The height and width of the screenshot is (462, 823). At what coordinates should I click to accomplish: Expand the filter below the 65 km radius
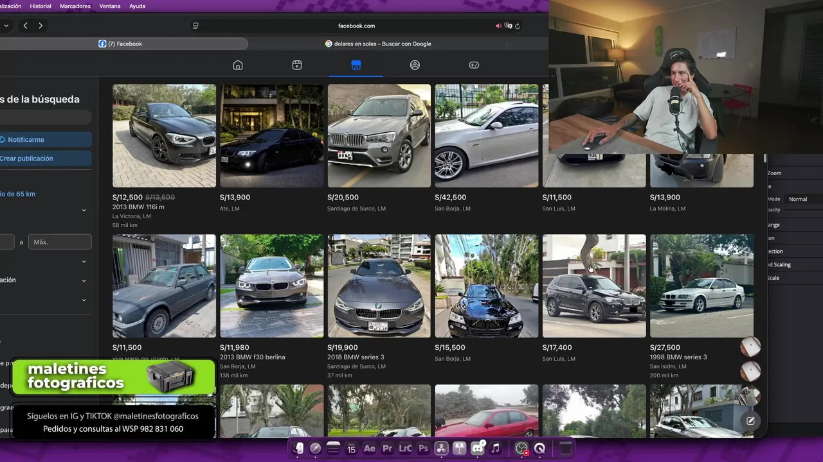[x=84, y=210]
